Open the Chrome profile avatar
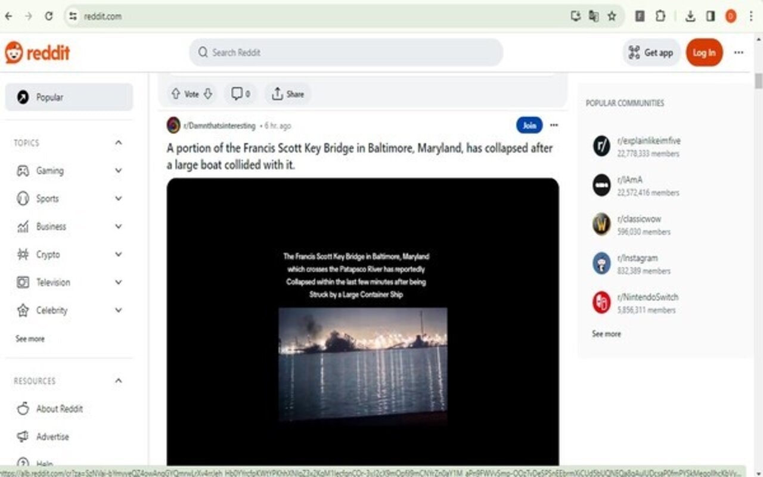Viewport: 763px width, 477px height. pyautogui.click(x=731, y=17)
